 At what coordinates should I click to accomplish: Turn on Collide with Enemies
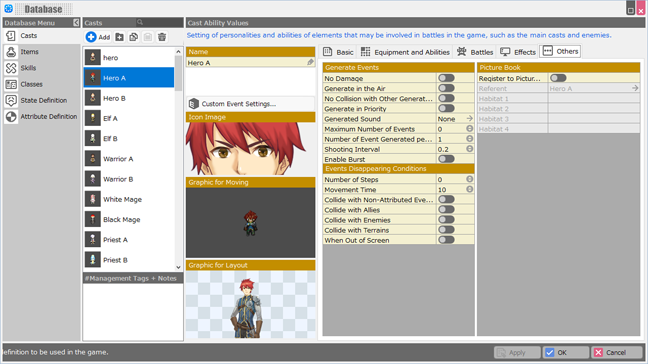[x=447, y=220]
